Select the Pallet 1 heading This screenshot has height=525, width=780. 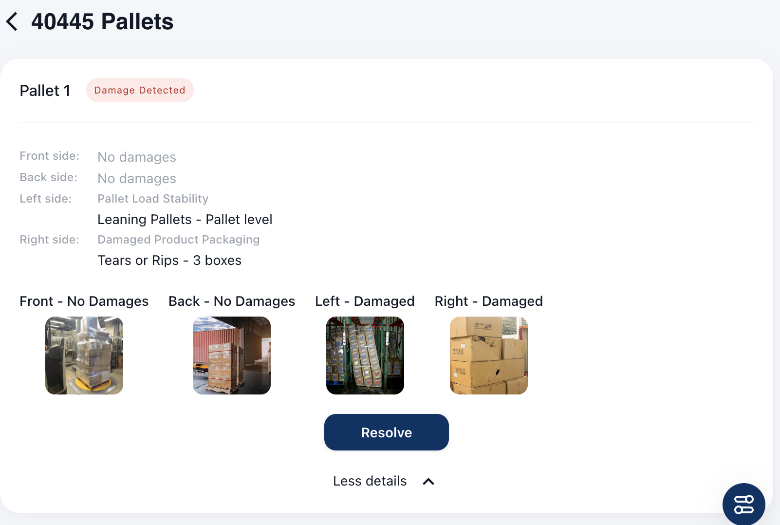pyautogui.click(x=45, y=91)
